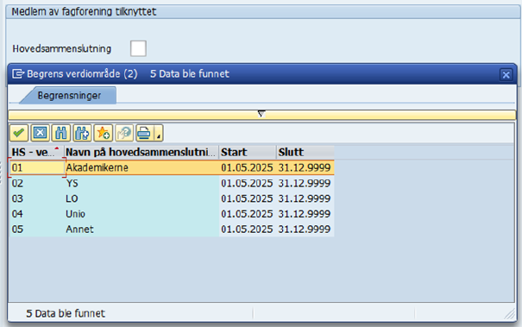Print the hit list with printer icon
The width and height of the screenshot is (522, 327).
pos(145,133)
